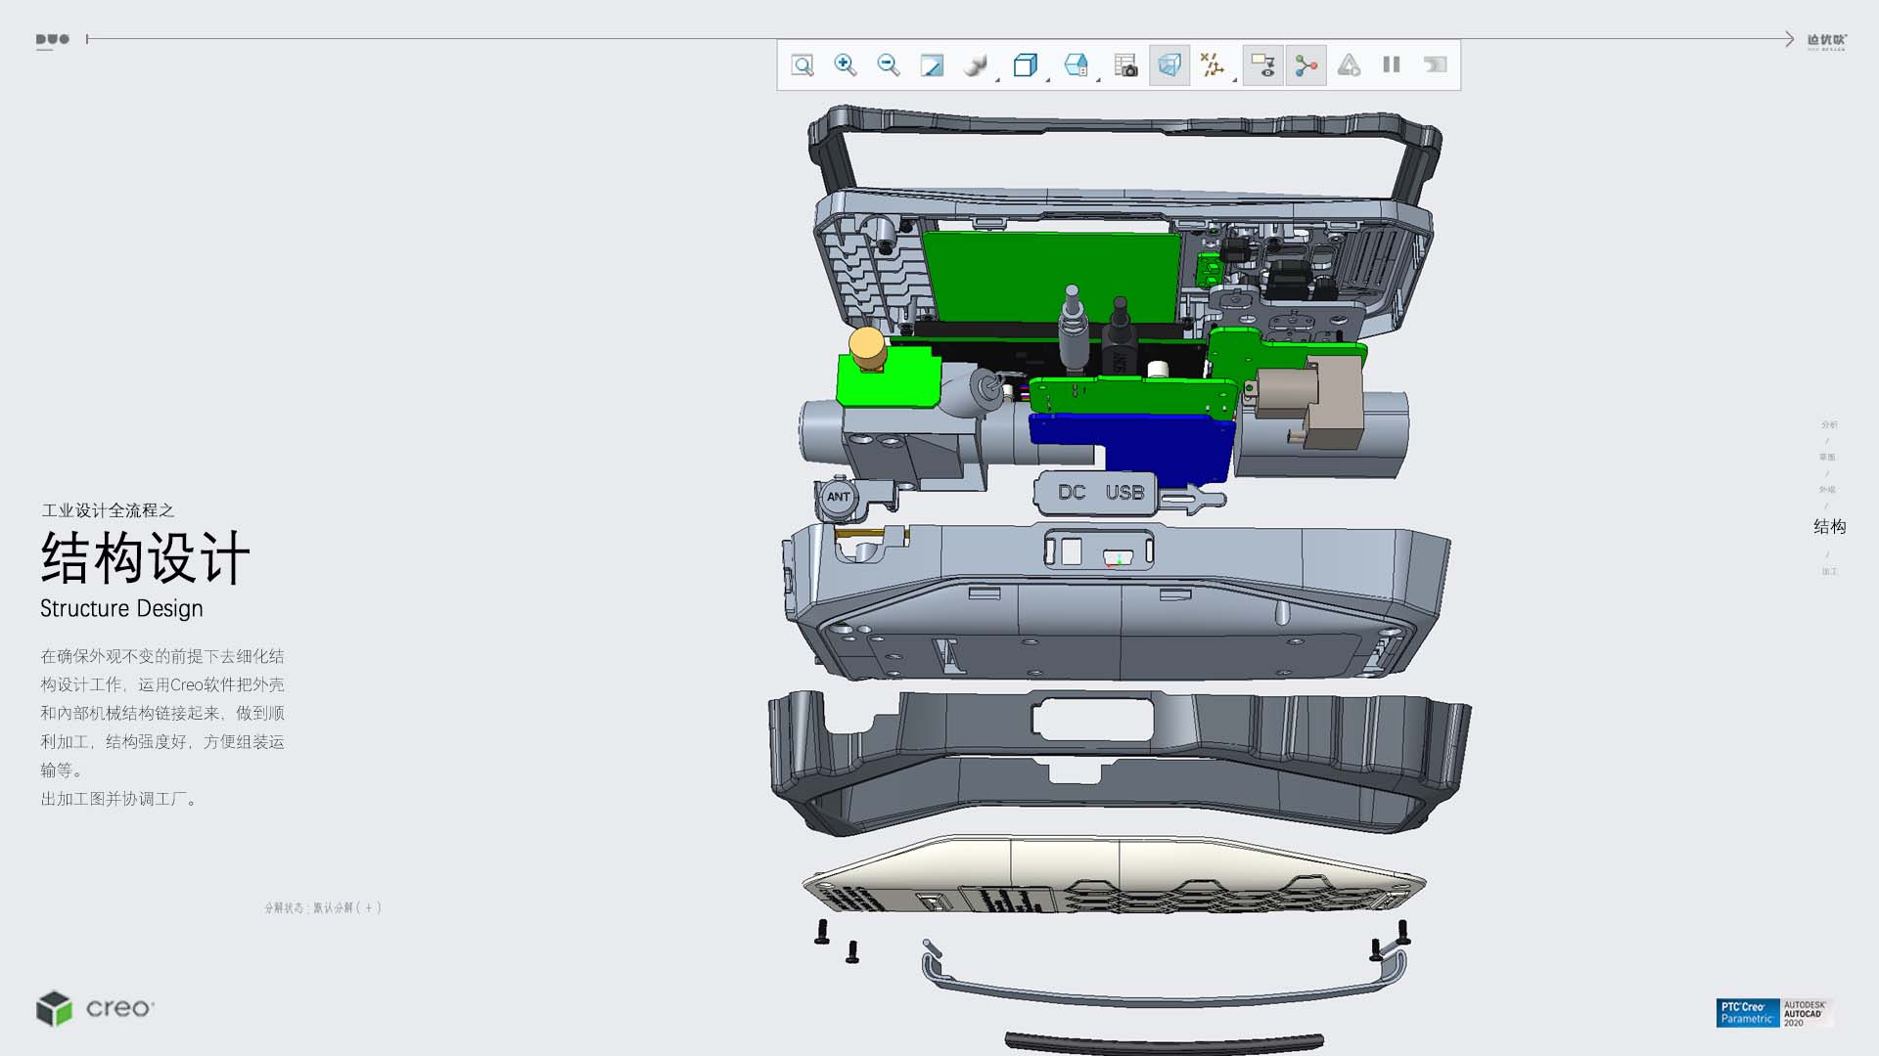Expand the Datum Display Filters dropdown arrow
The width and height of the screenshot is (1879, 1056).
(x=1234, y=79)
